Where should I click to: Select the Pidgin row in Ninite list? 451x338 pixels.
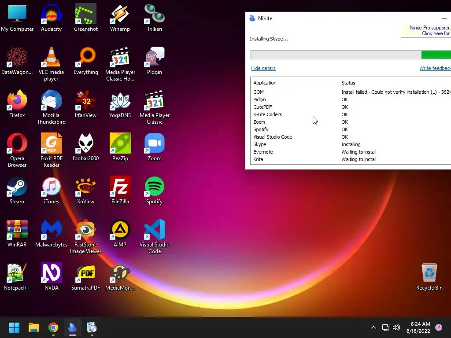(351, 99)
